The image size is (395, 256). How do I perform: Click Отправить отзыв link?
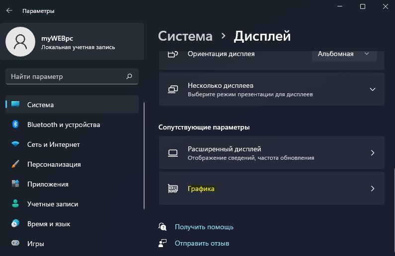point(202,243)
